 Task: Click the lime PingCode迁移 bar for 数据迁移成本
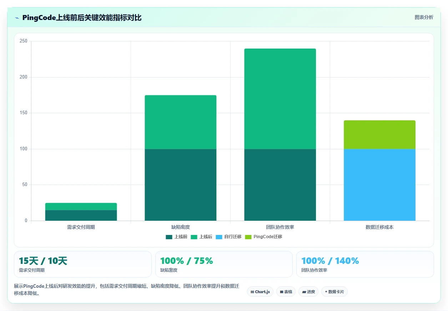tap(380, 135)
